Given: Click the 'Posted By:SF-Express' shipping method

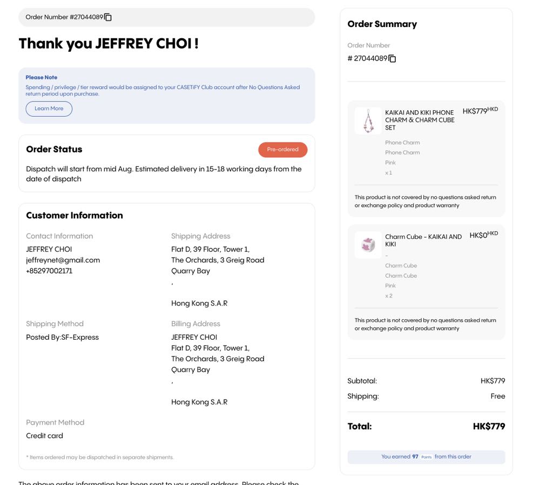Looking at the screenshot, I should (x=62, y=337).
